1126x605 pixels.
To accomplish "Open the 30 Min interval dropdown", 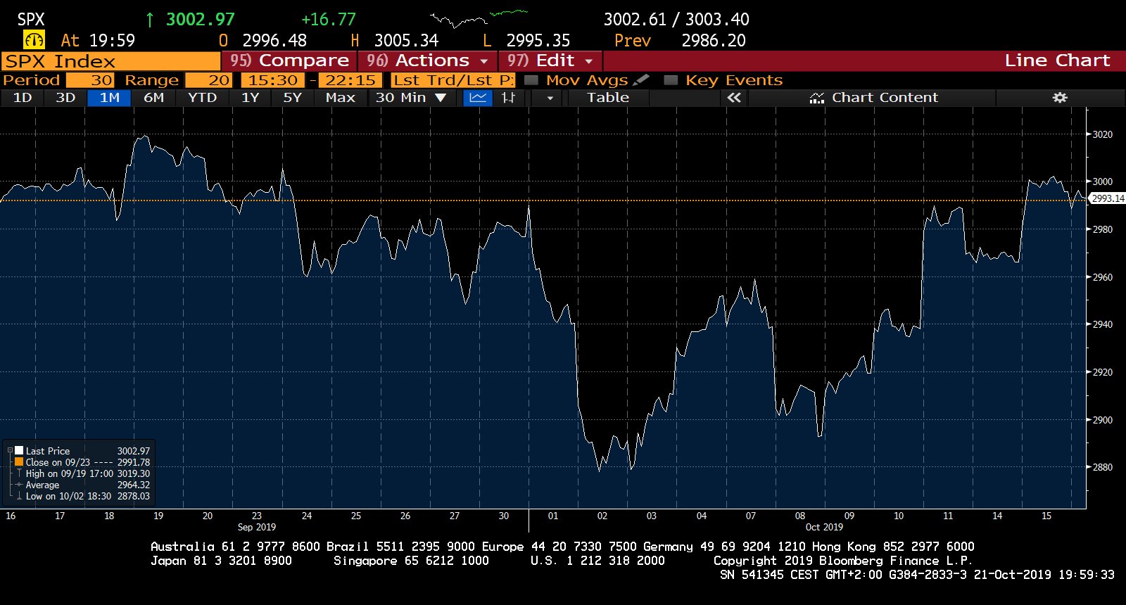I will (x=411, y=98).
